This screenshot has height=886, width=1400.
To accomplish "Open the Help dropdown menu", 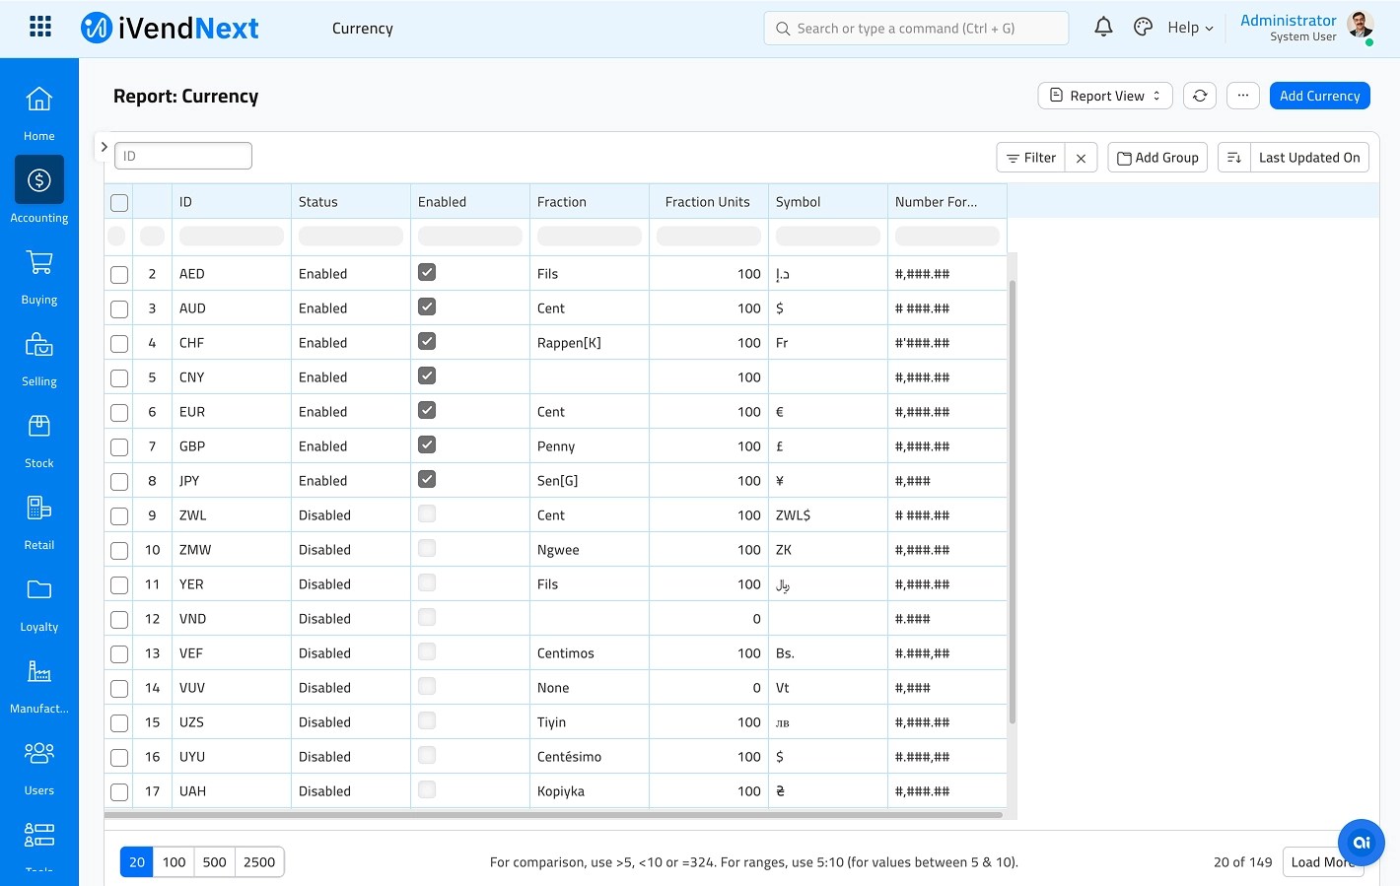I will (1190, 28).
